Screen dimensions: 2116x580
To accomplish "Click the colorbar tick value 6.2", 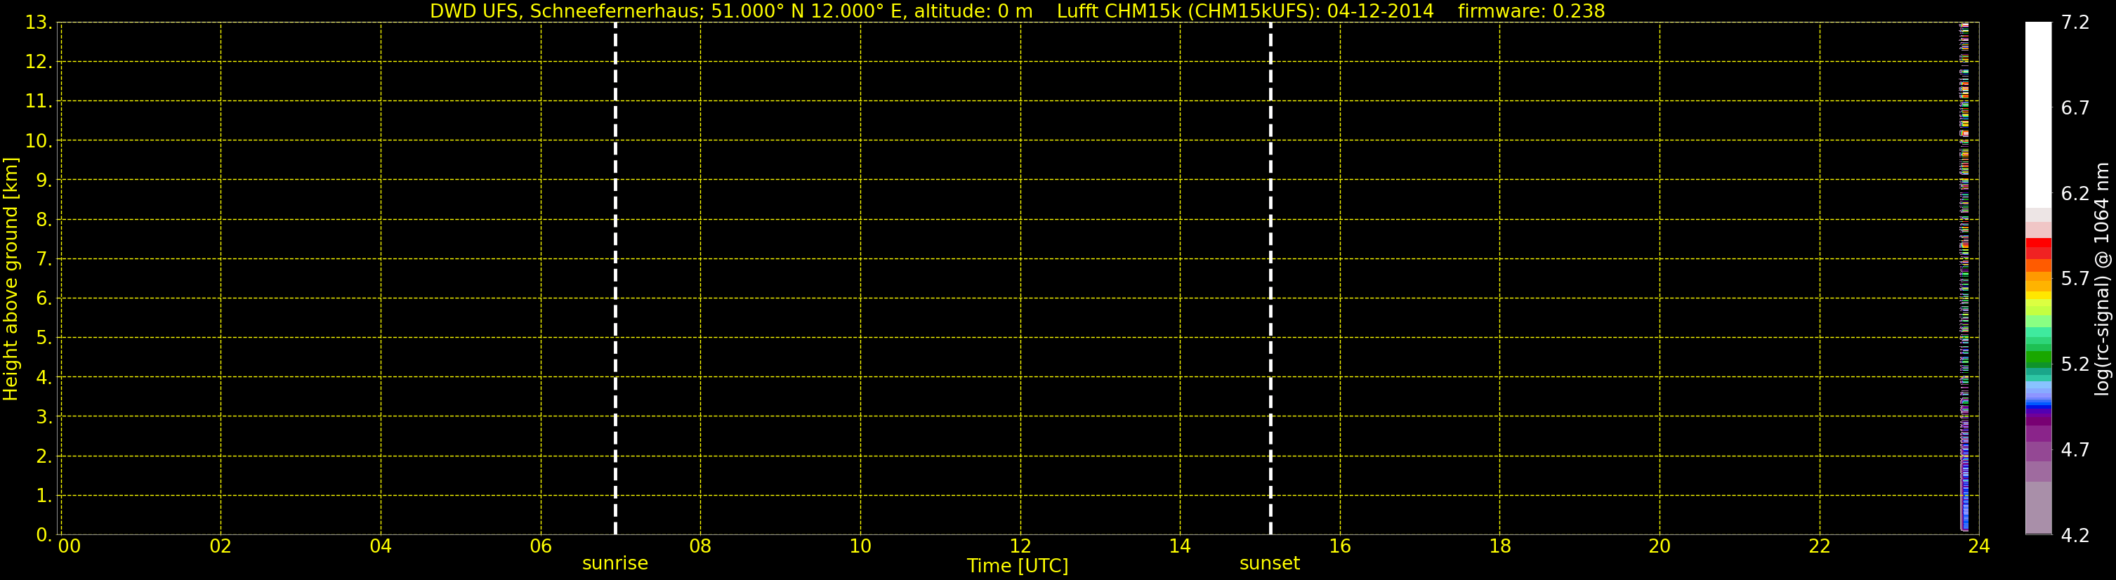I will point(2075,194).
